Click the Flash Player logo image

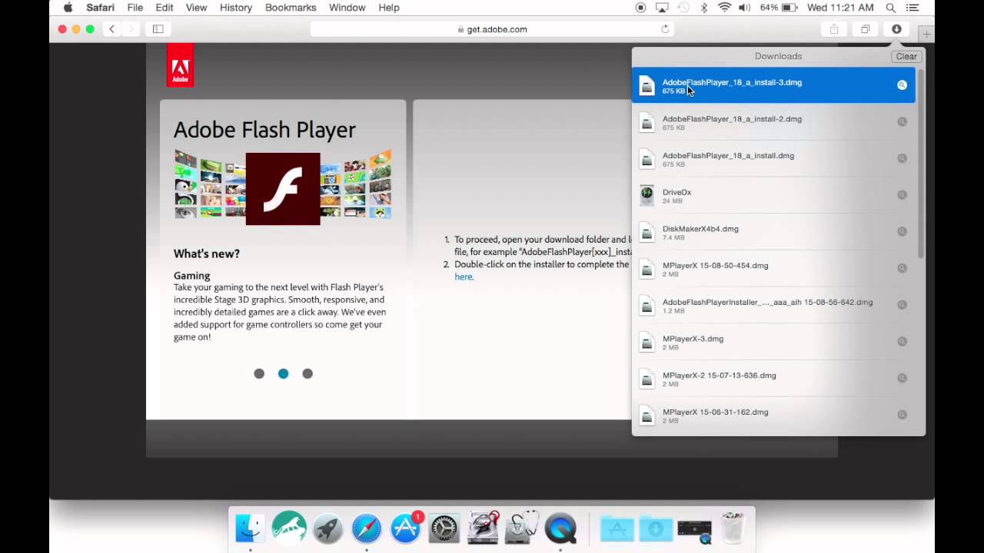283,189
